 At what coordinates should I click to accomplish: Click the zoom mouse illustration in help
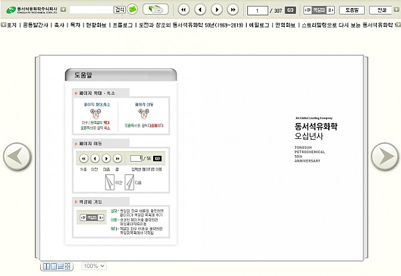tap(96, 114)
